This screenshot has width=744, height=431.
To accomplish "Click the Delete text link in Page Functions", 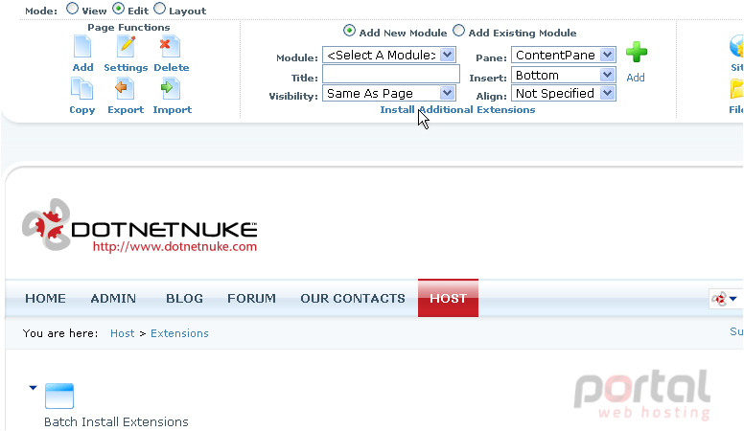I will (x=172, y=67).
